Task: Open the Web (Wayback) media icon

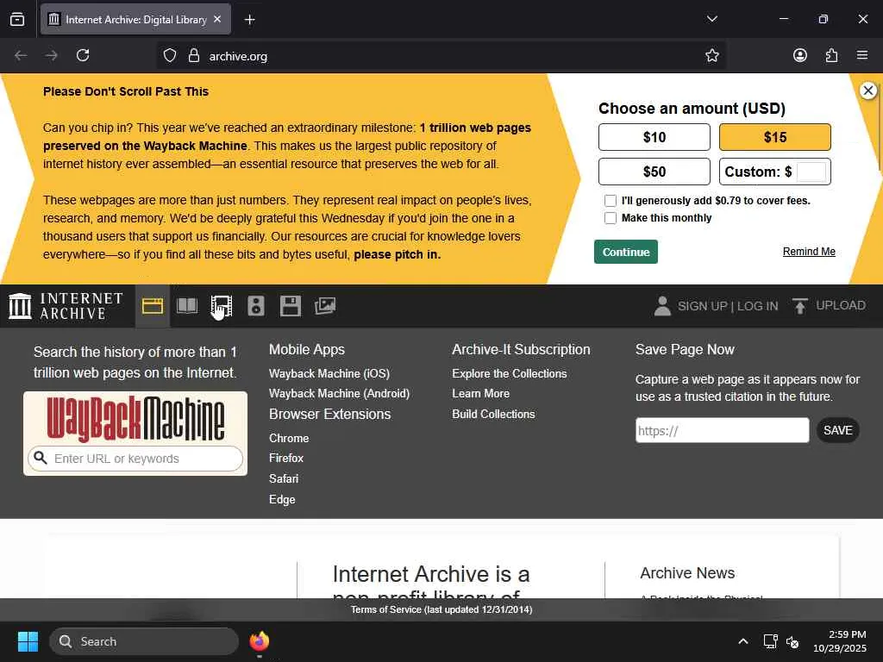Action: [x=152, y=306]
